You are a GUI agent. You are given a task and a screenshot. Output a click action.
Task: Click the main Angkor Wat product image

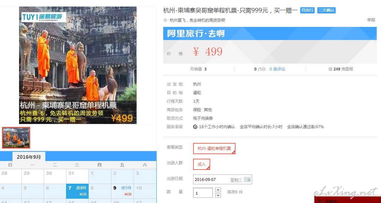(x=78, y=65)
